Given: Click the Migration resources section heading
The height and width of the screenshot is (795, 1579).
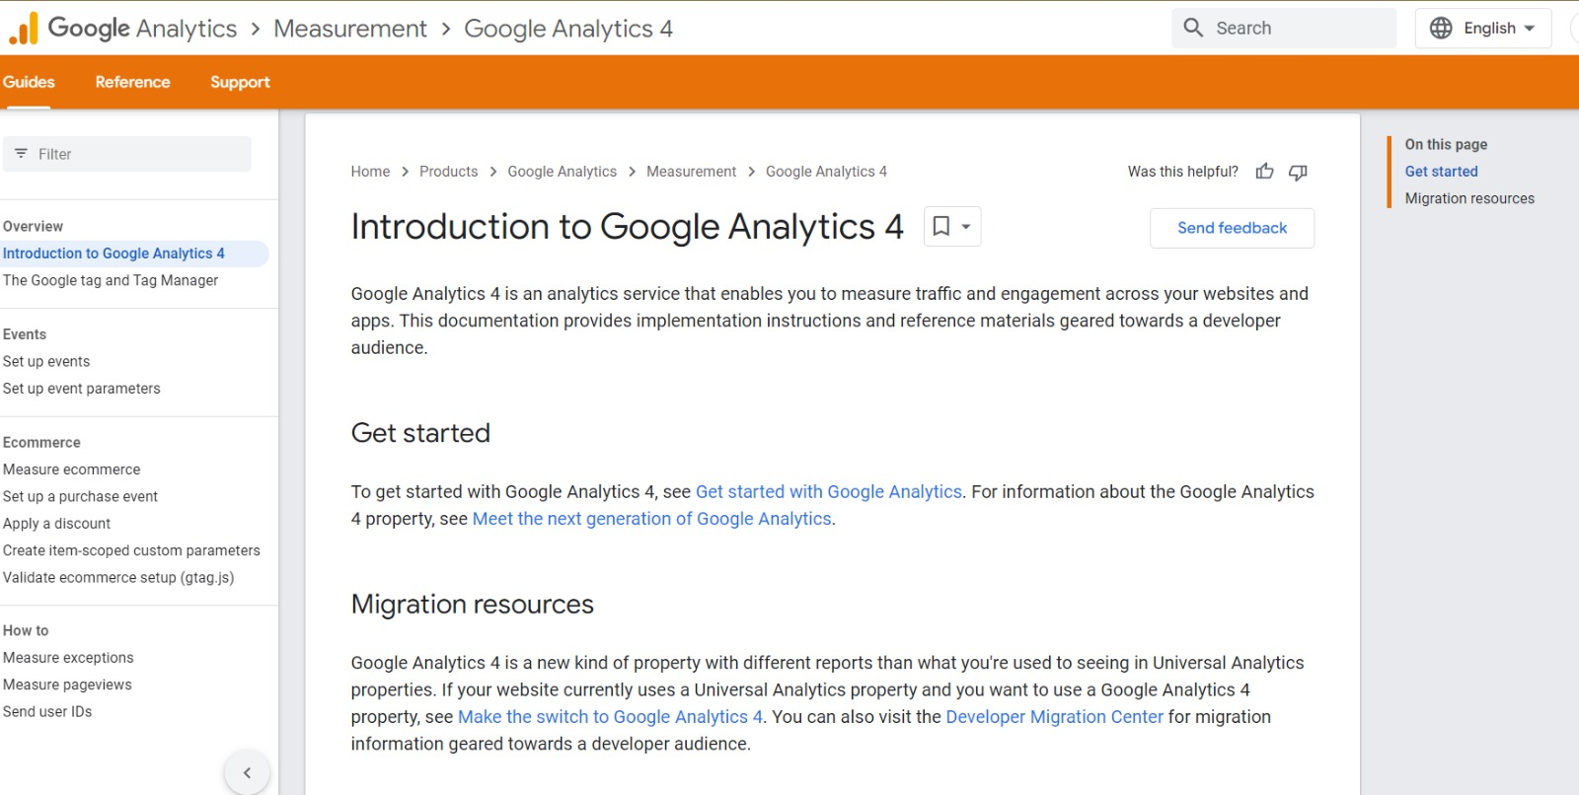Looking at the screenshot, I should [x=473, y=605].
